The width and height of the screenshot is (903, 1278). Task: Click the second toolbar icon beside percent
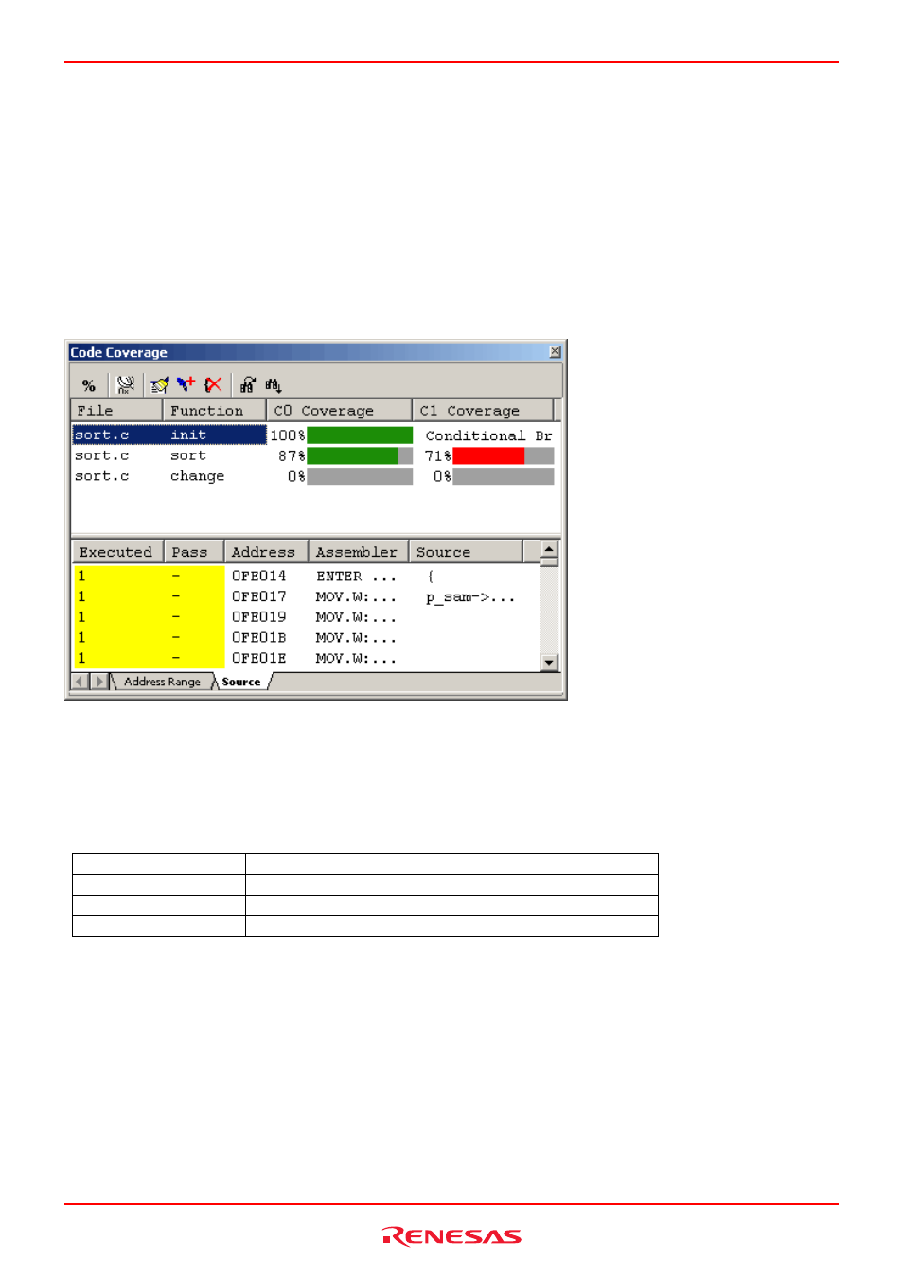[x=125, y=384]
